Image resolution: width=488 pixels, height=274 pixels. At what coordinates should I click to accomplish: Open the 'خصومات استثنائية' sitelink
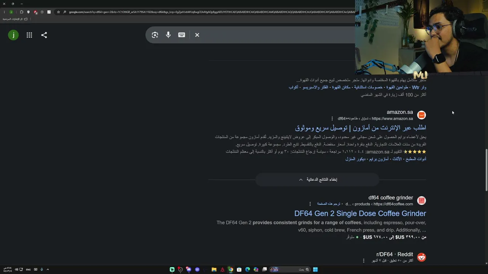[368, 88]
